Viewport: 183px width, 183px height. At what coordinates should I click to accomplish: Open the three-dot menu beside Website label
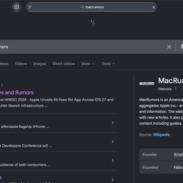176,89
